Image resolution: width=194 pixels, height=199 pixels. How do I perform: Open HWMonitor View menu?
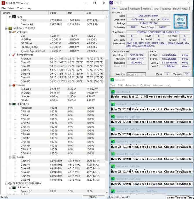[11, 8]
